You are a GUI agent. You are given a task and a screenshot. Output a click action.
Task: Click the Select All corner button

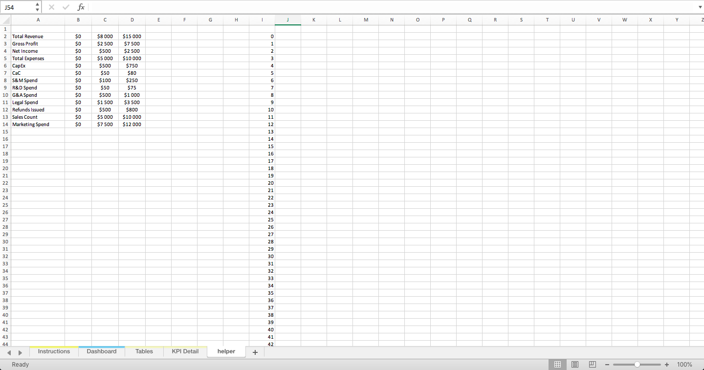5,20
